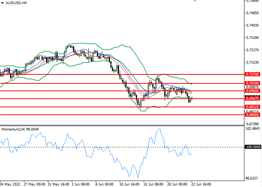The width and height of the screenshot is (262, 187).
Task: Select the 24 May 2022 date label
Action: [10, 184]
